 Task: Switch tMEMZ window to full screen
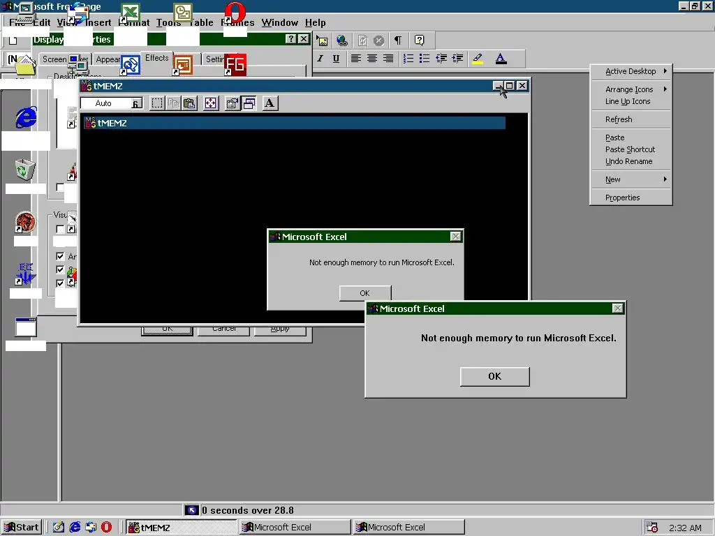coord(211,103)
